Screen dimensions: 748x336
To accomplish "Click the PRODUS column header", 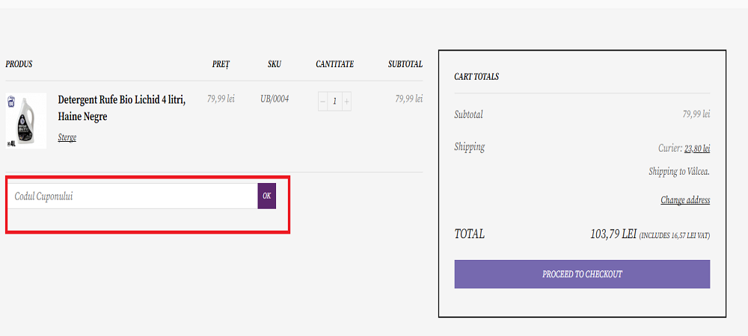I will tap(19, 64).
